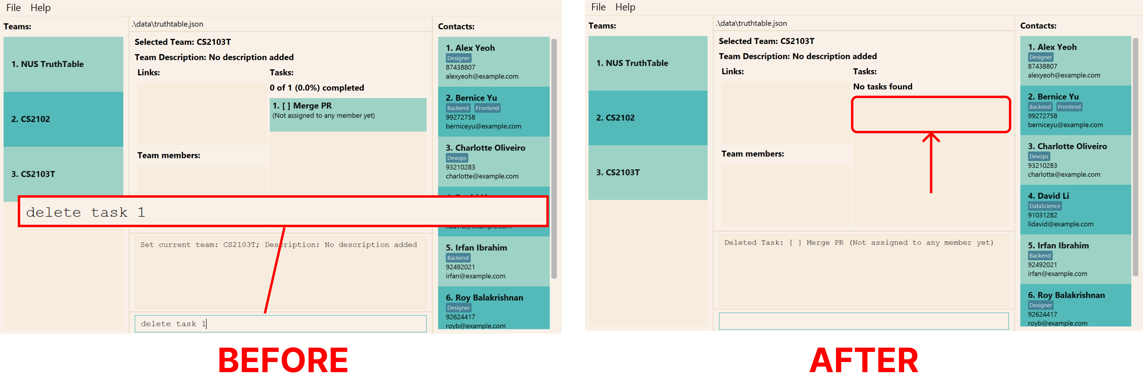Screen dimensions: 1143x386
Task: Click the Merge PR task card
Action: tap(348, 114)
